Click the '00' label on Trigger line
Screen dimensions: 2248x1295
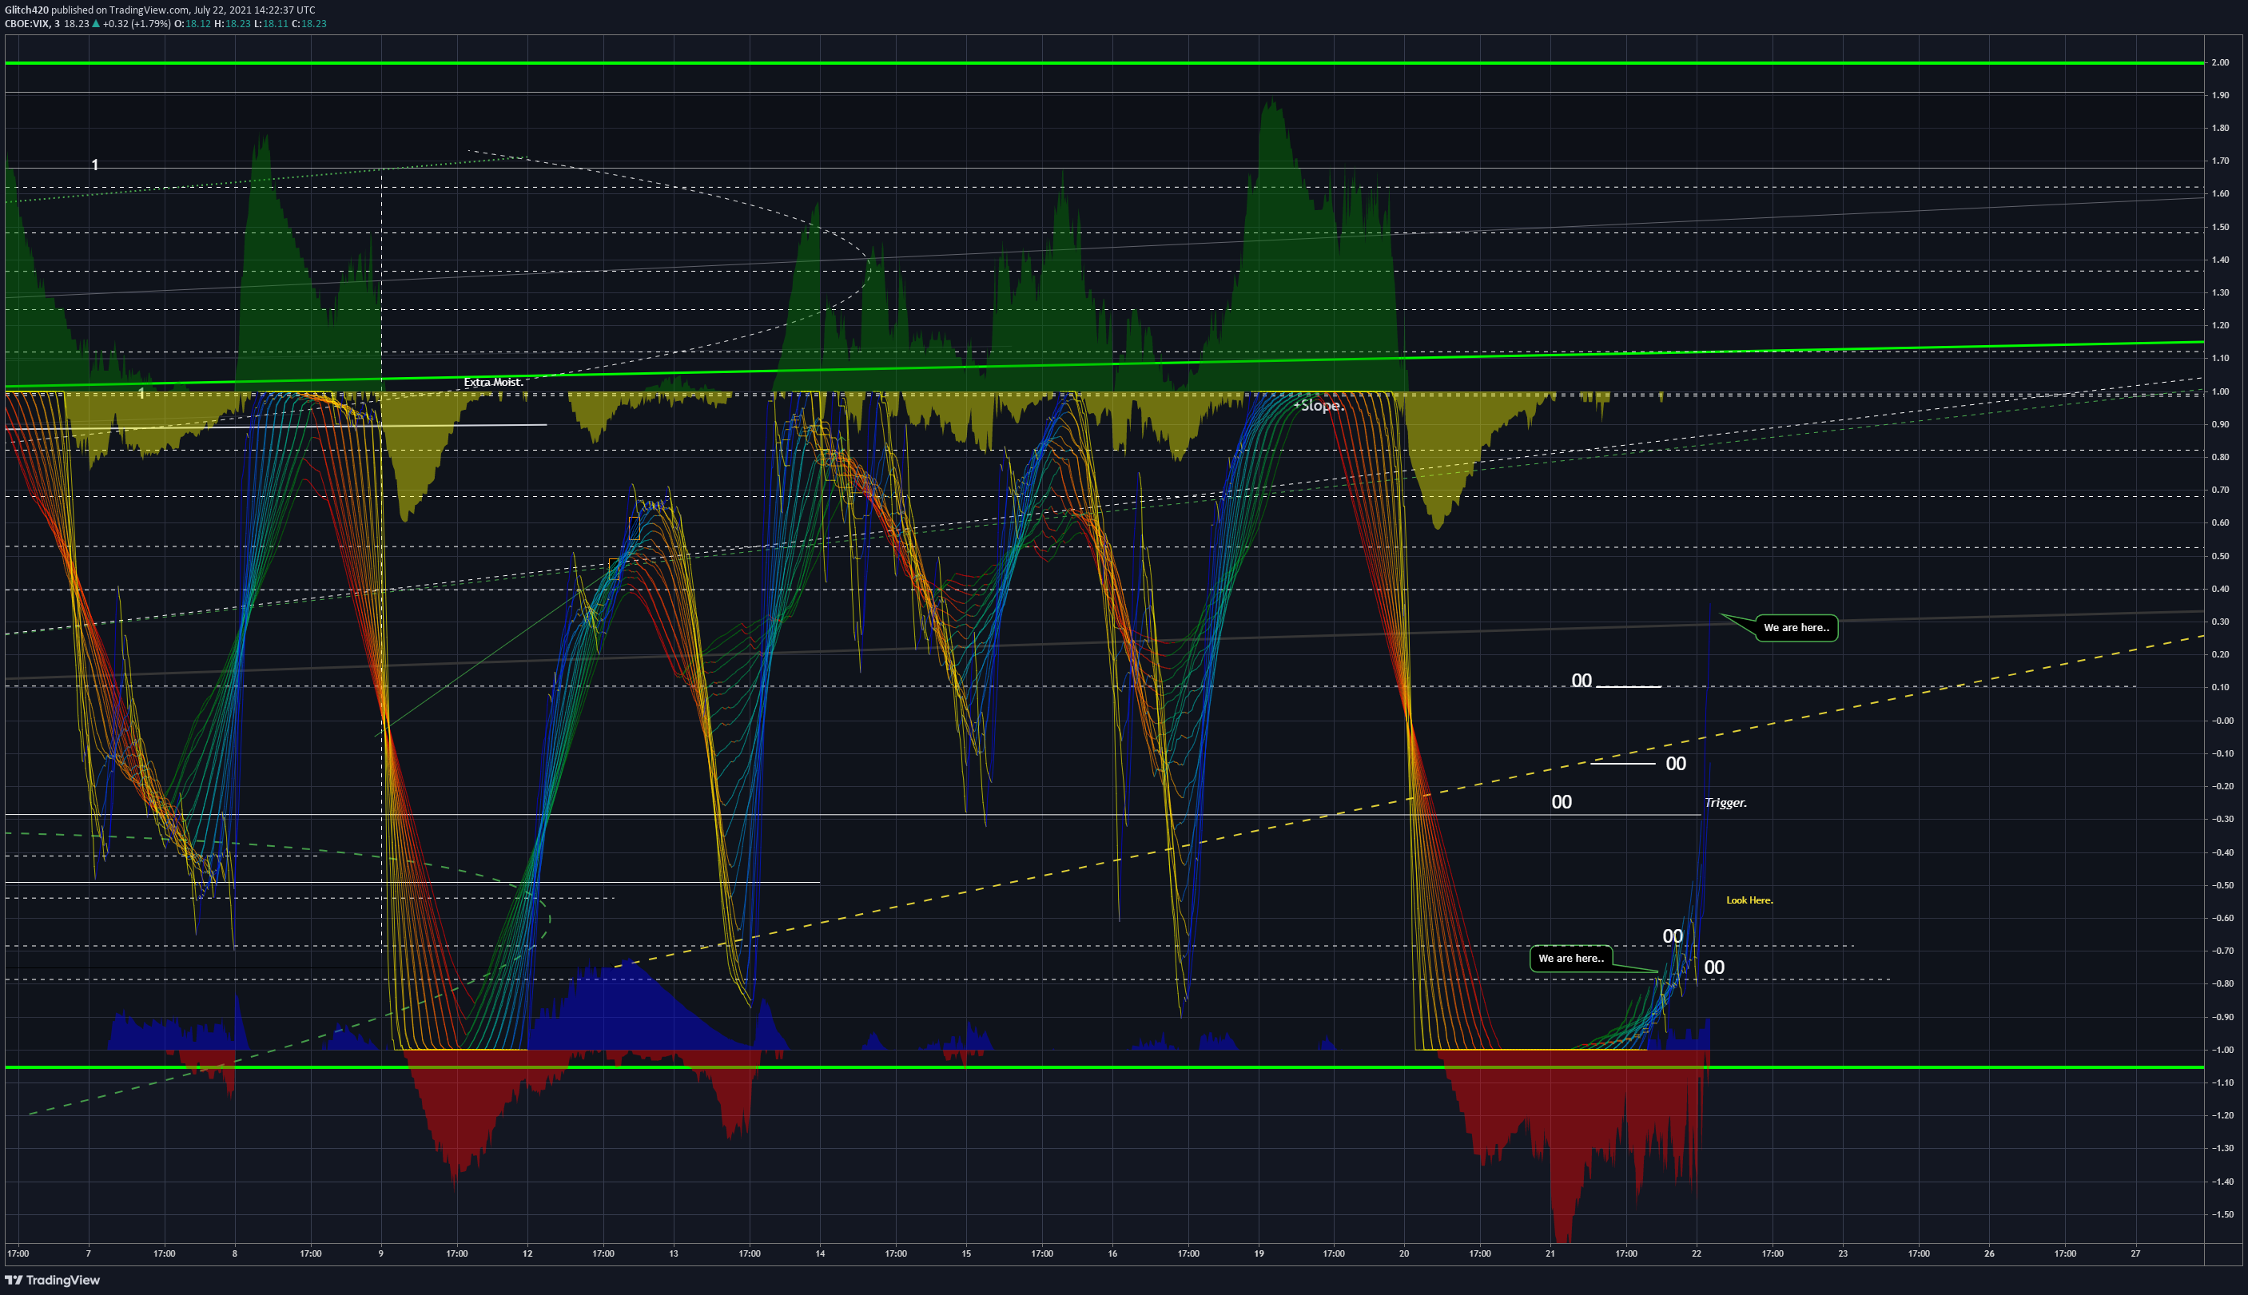click(1562, 802)
